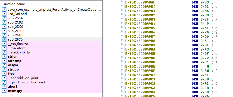Image resolution: width=233 pixels, height=97 pixels.
Task: Click address EXIDX:000049C0 in disassembly
Action: pyautogui.click(x=140, y=75)
